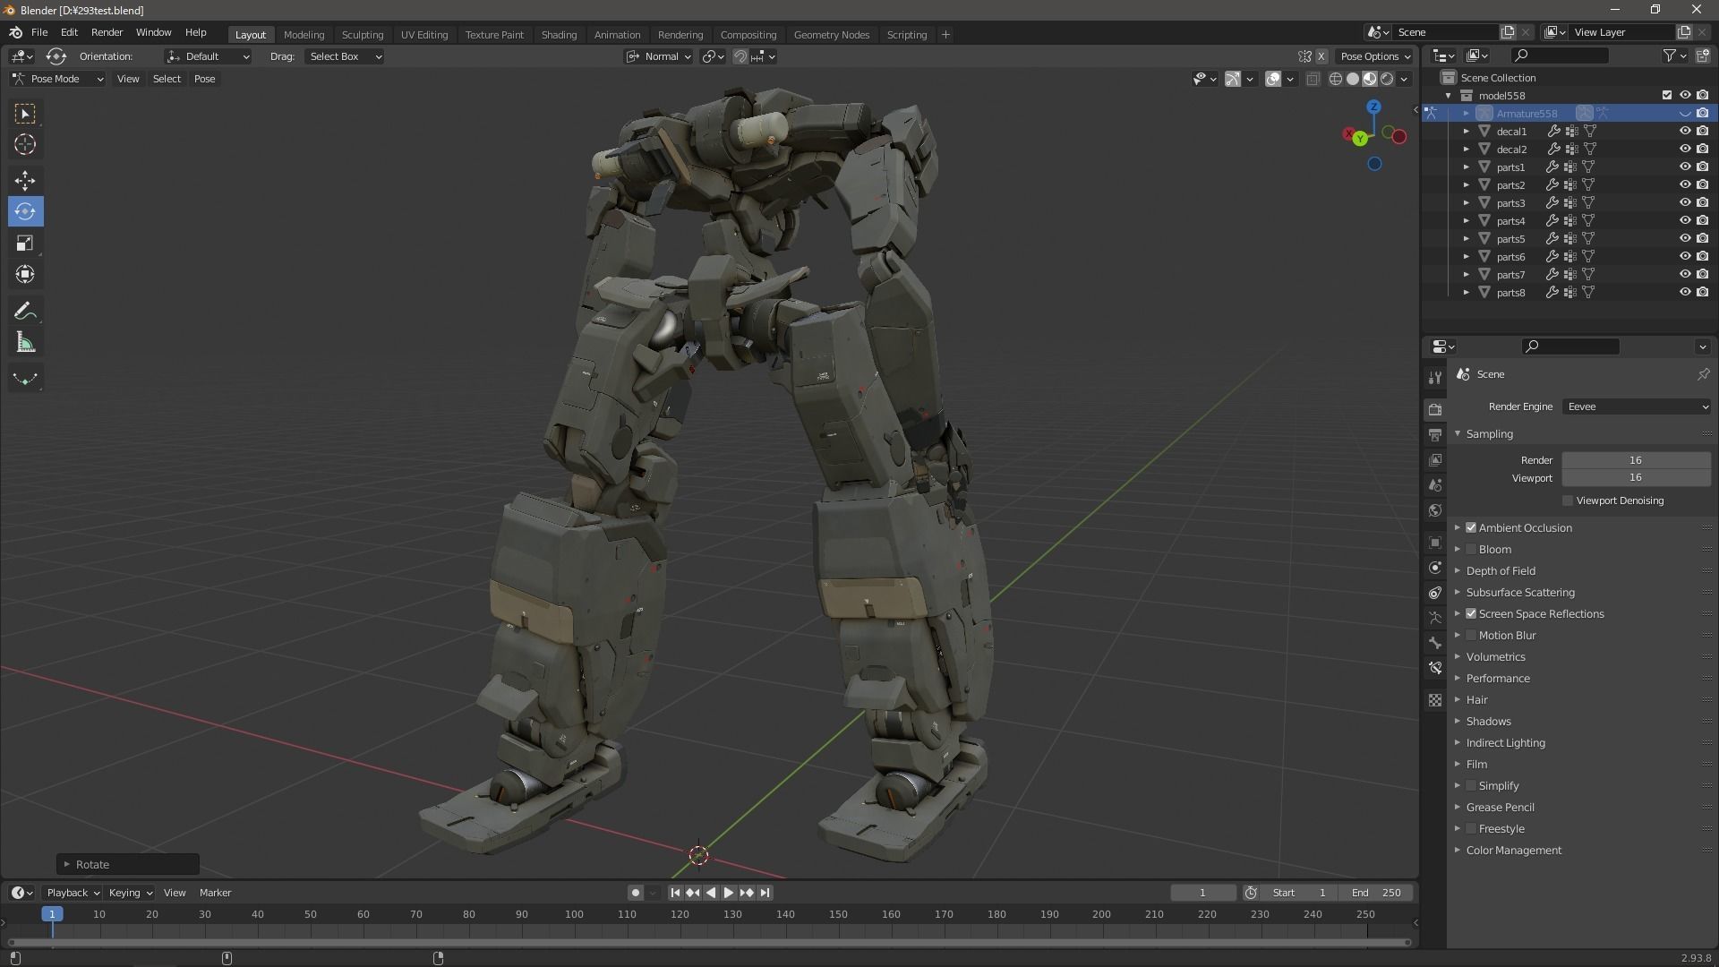The width and height of the screenshot is (1719, 967).
Task: Open the Bone Constraints properties tab
Action: coord(1435,668)
